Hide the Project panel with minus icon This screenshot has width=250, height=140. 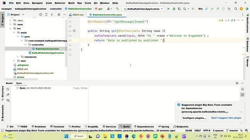point(64,15)
